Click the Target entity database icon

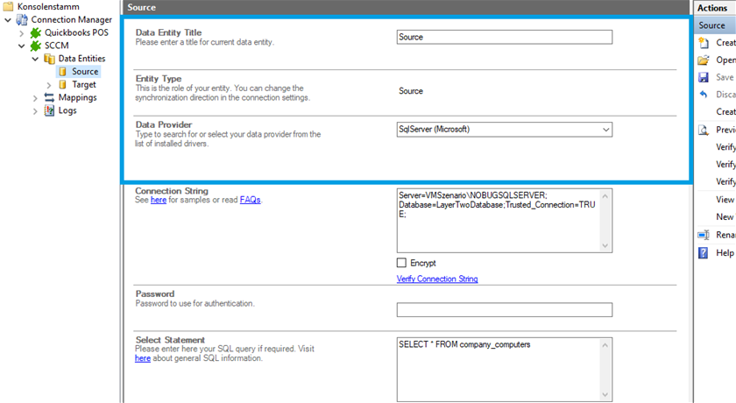tap(62, 85)
